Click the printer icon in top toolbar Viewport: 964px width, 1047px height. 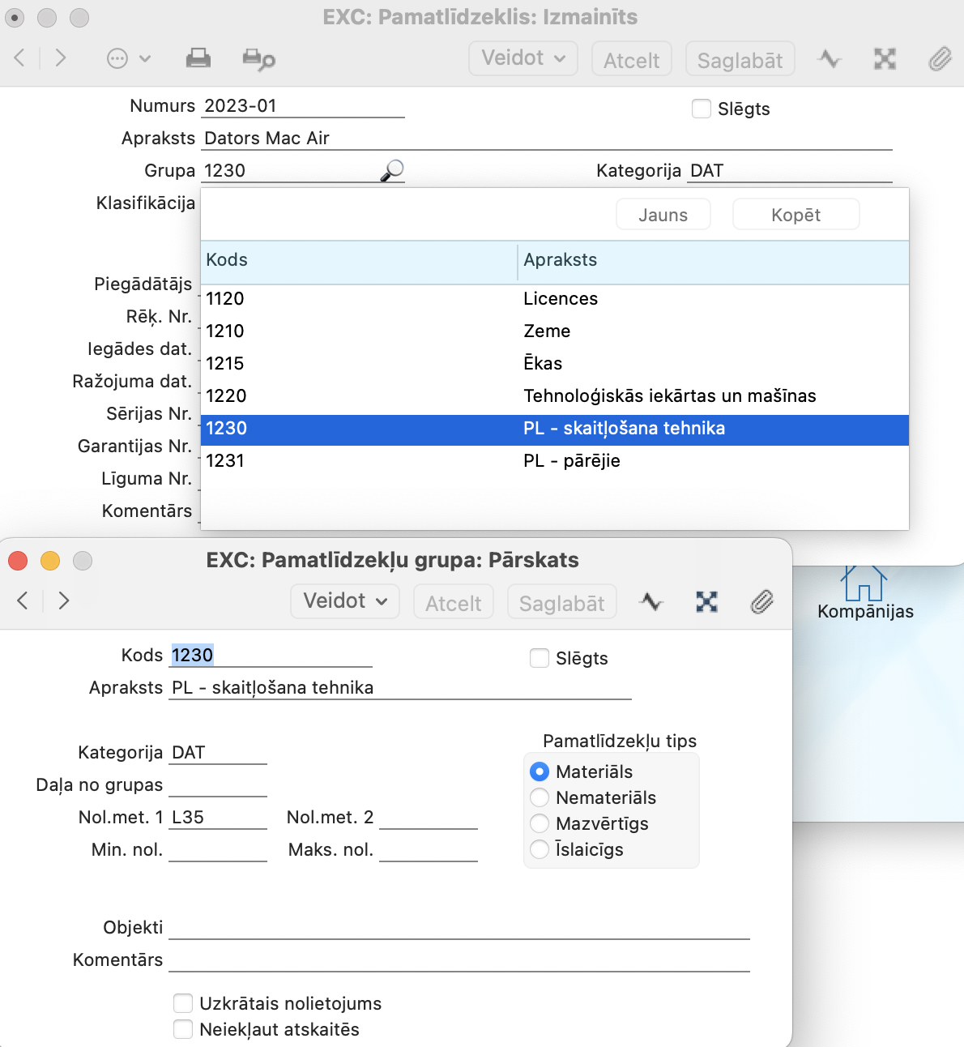coord(198,58)
